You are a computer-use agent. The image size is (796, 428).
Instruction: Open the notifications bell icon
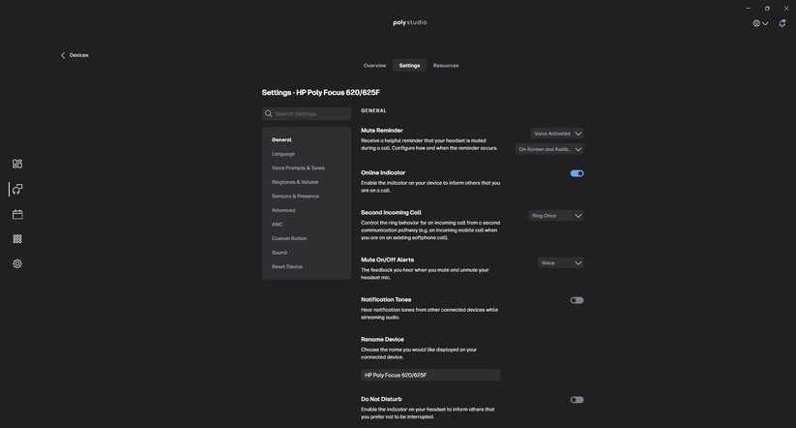[x=781, y=23]
